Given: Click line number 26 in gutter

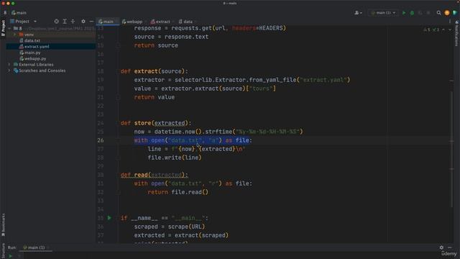Looking at the screenshot, I should [101, 140].
